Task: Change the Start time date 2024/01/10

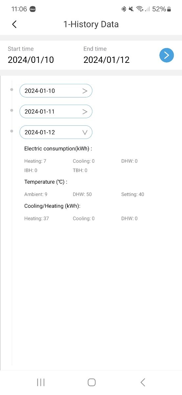Action: pos(31,60)
